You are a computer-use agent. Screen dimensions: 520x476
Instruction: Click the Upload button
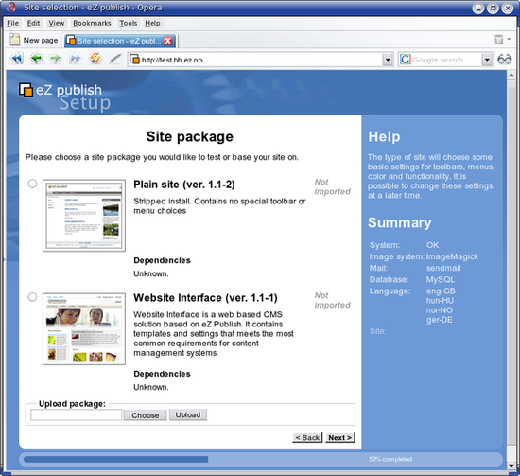pos(188,414)
